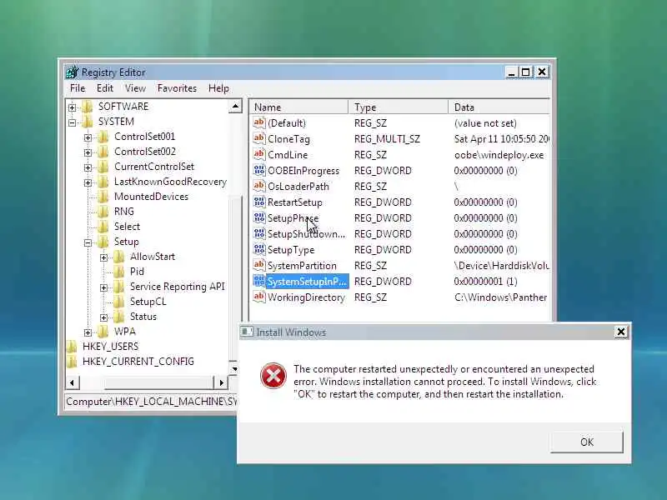Screen dimensions: 667x500
Task: Click the Name column header
Action: click(x=298, y=107)
